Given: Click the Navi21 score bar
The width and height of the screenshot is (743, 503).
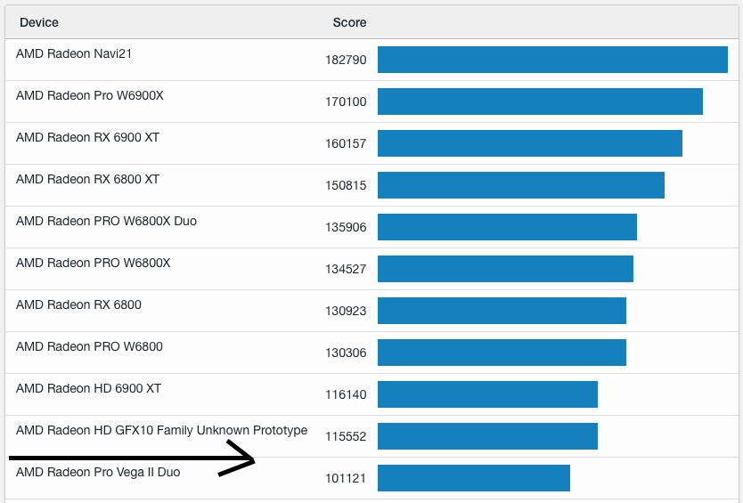Looking at the screenshot, I should pos(552,60).
